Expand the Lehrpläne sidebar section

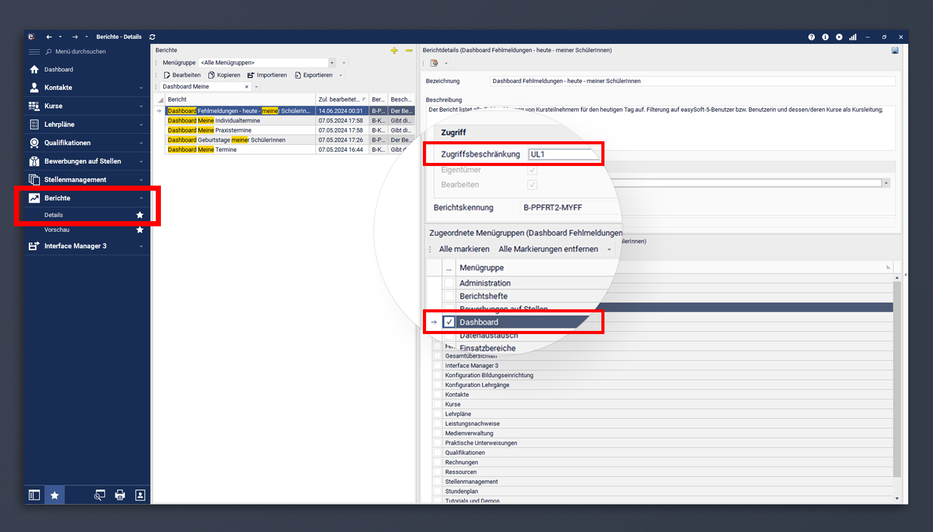coord(87,125)
